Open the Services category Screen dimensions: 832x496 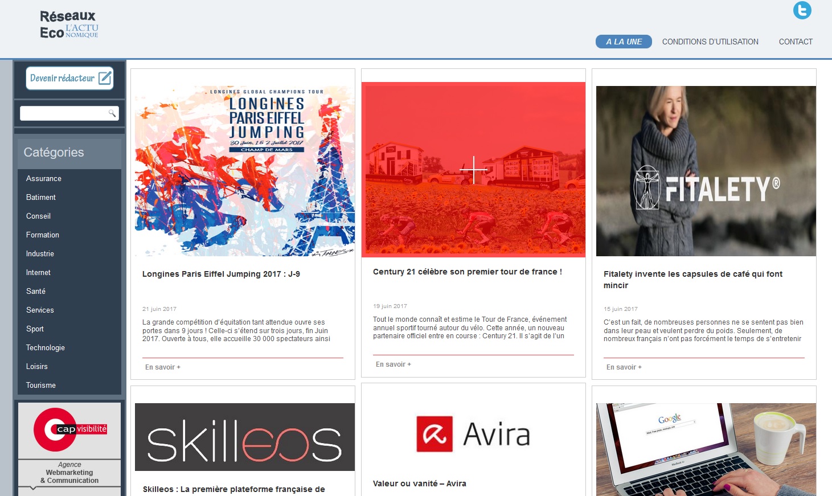40,310
